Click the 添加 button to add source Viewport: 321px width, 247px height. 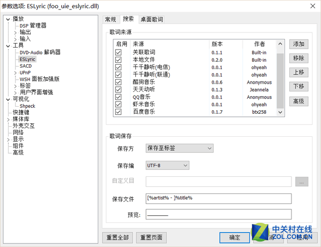click(298, 44)
